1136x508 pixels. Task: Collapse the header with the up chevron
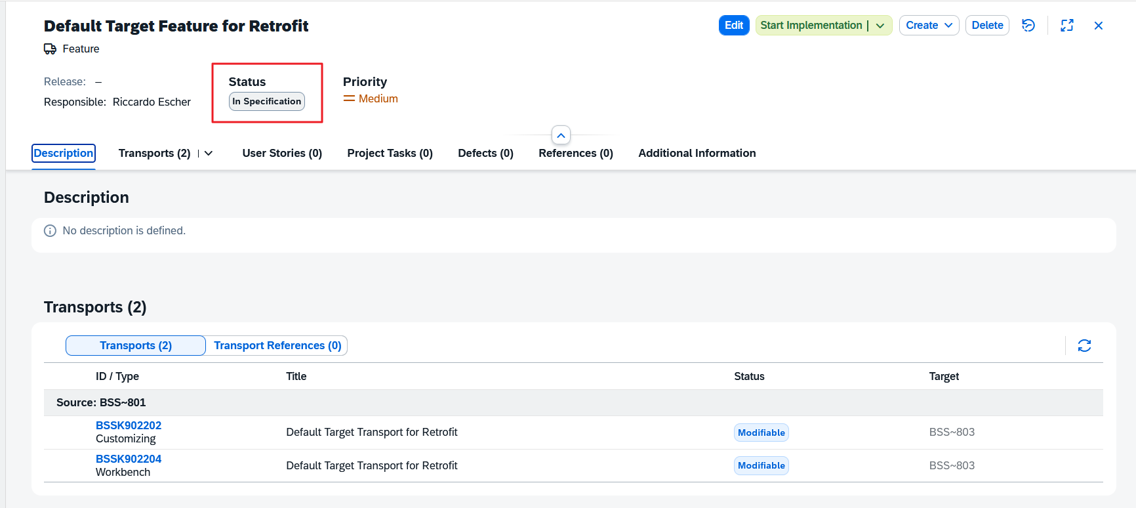tap(561, 135)
